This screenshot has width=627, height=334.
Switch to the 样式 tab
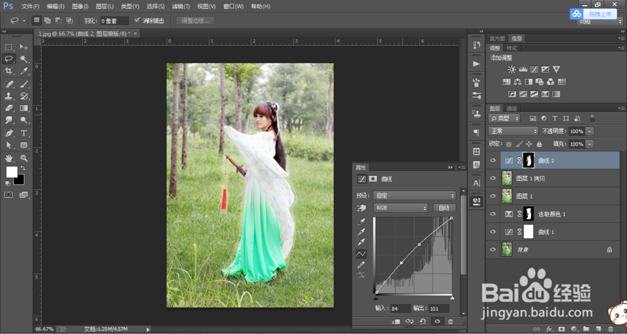pyautogui.click(x=512, y=48)
